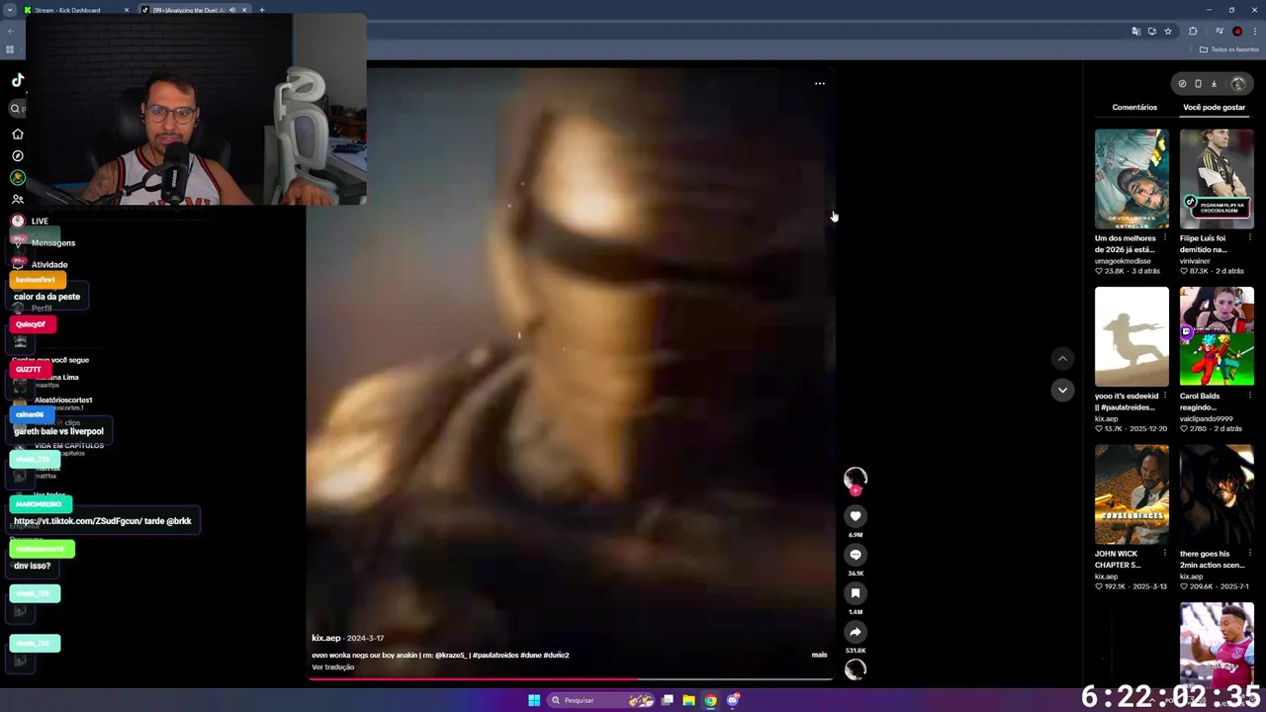The image size is (1266, 712).
Task: Open the Chrome profile avatar
Action: pyautogui.click(x=1237, y=31)
